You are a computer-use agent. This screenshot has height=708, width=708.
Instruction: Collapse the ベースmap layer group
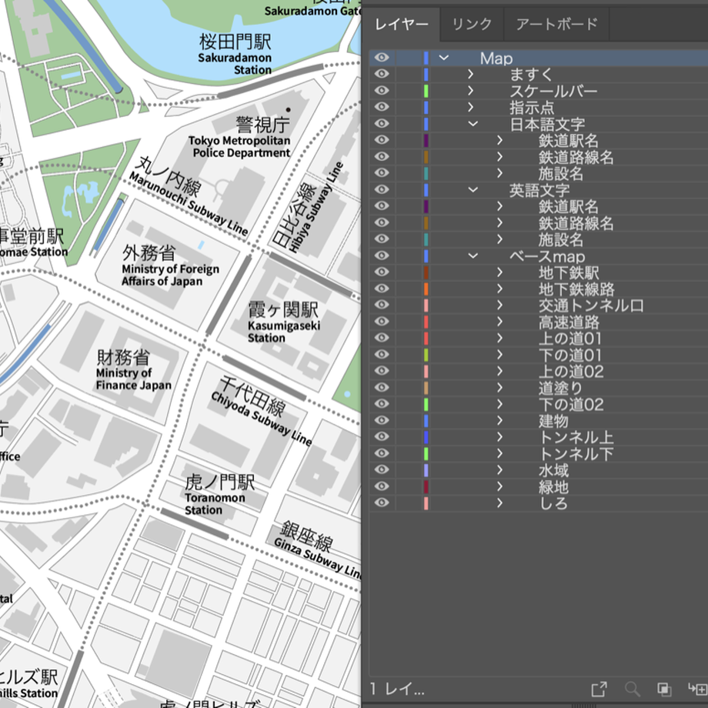[x=473, y=255]
